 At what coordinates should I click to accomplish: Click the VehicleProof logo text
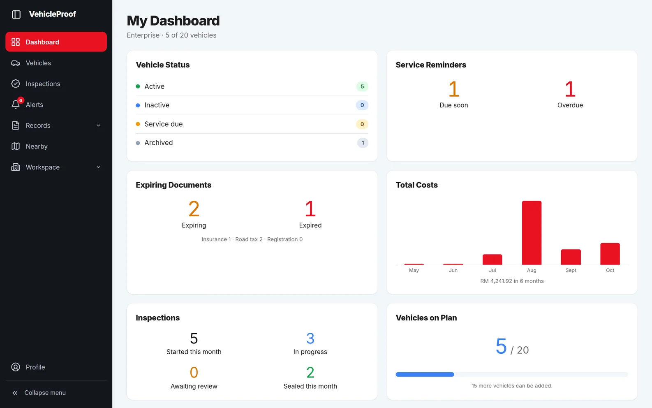click(53, 14)
